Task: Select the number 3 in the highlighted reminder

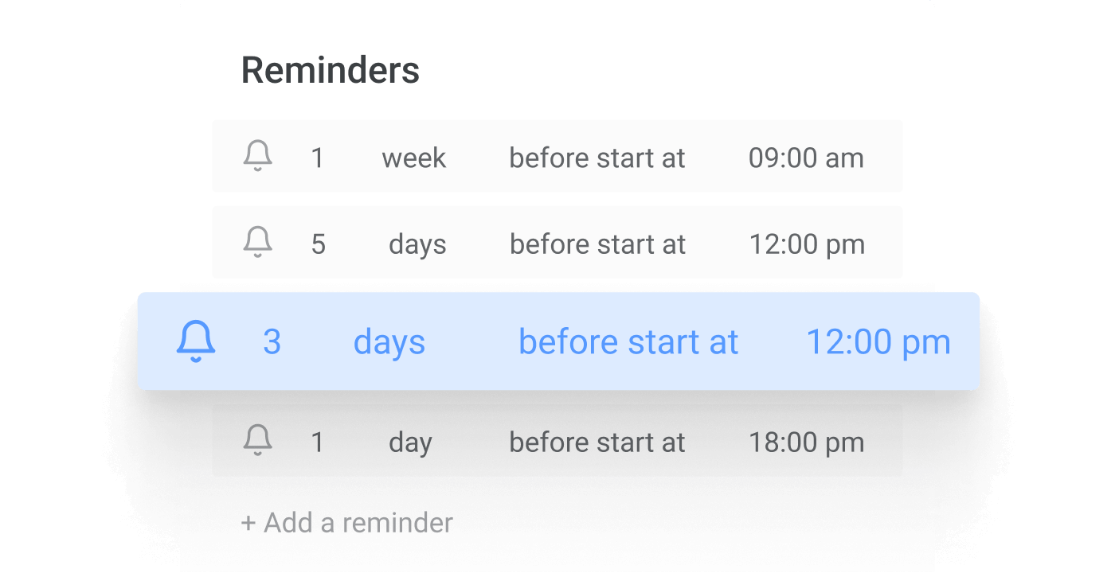Action: [x=272, y=341]
